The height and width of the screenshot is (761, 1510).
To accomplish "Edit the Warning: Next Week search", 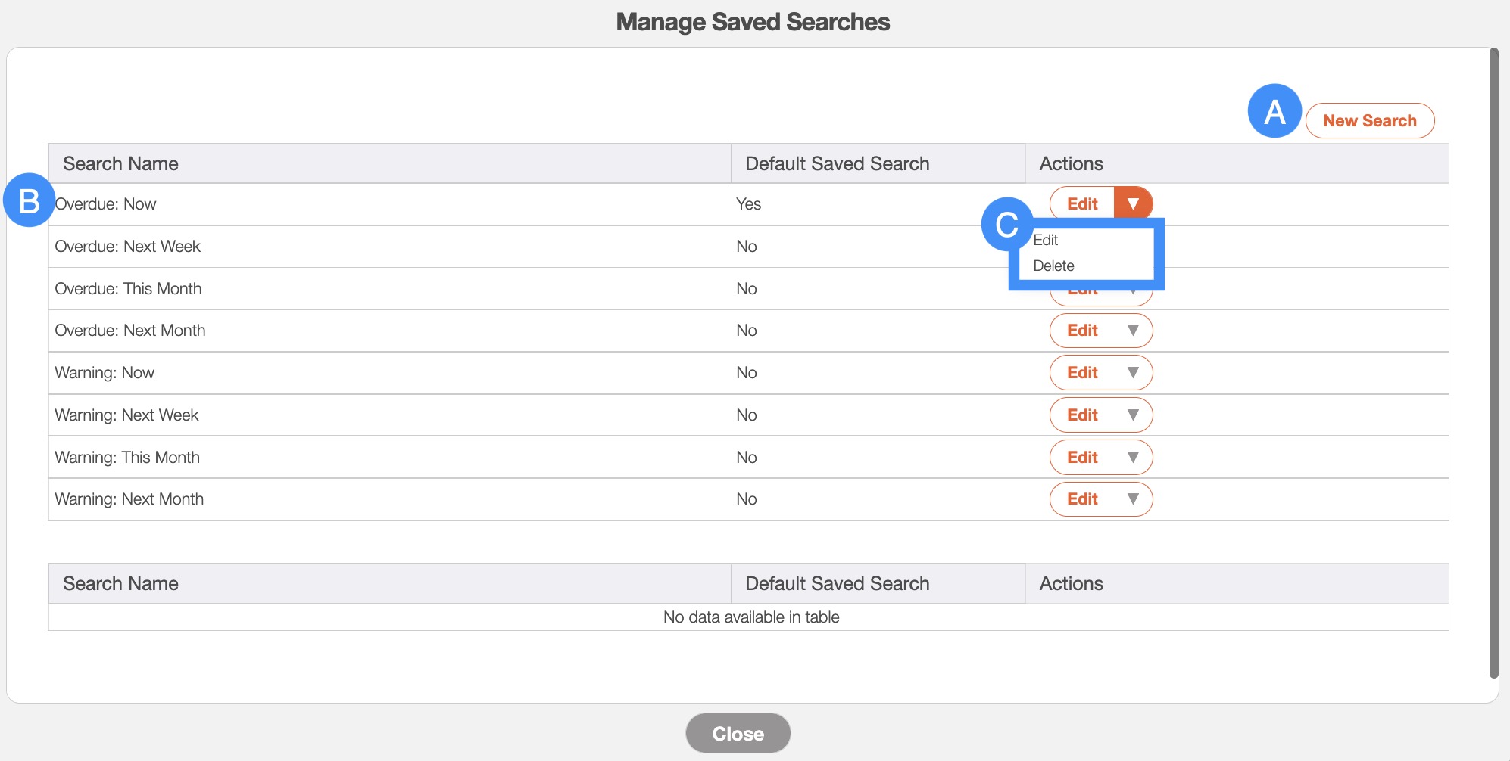I will [x=1082, y=415].
